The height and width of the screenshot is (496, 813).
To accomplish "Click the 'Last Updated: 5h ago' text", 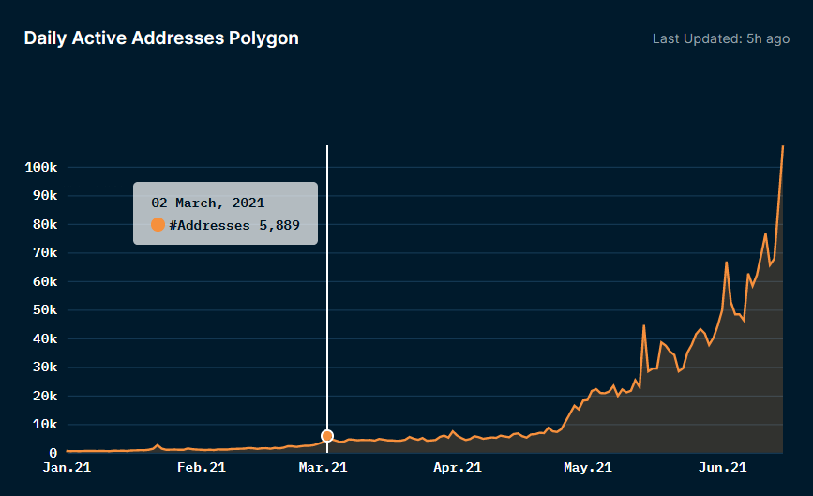I will click(720, 39).
